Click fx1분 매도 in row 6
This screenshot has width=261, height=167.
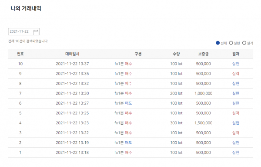(x=123, y=103)
